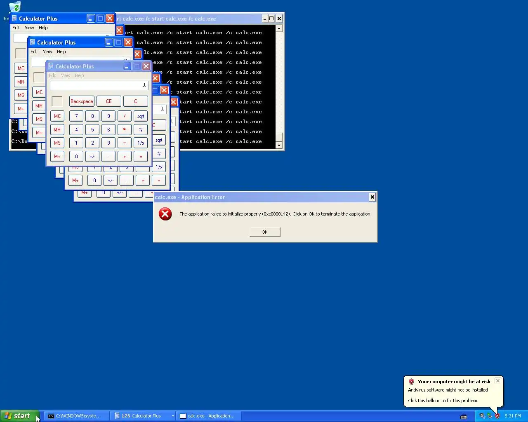This screenshot has height=422, width=528.
Task: Close the 'Your computer might be at risk' balloon
Action: click(498, 381)
